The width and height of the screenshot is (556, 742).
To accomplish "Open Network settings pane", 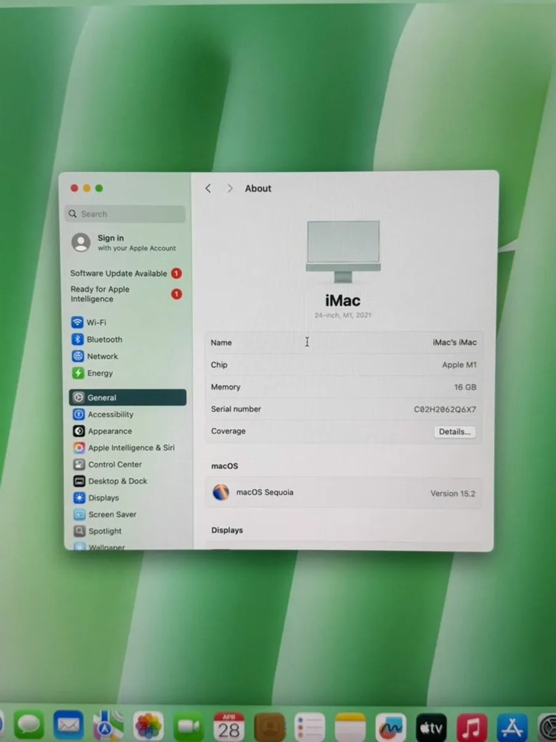I will click(102, 356).
